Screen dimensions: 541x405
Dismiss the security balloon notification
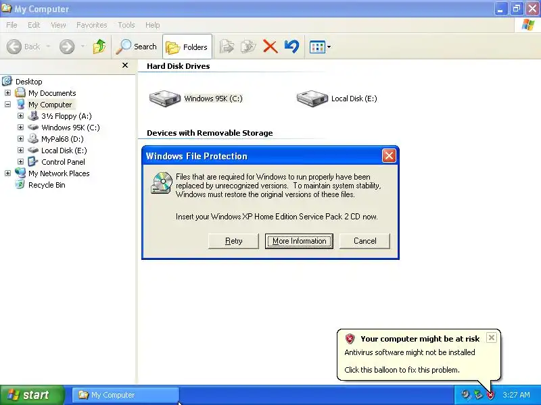492,337
